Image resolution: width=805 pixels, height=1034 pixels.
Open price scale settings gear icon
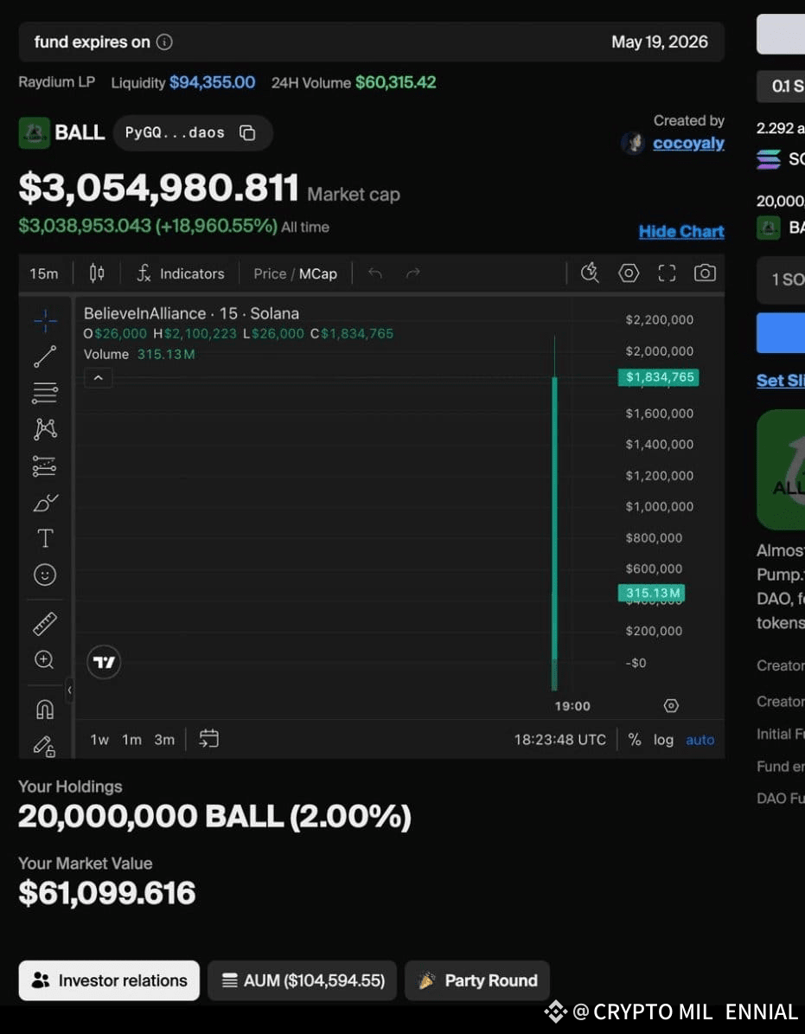click(671, 706)
